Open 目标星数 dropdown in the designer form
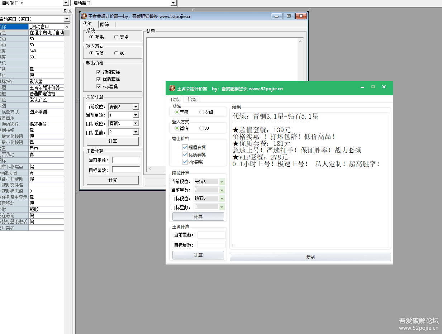442x334 pixels. pyautogui.click(x=136, y=132)
